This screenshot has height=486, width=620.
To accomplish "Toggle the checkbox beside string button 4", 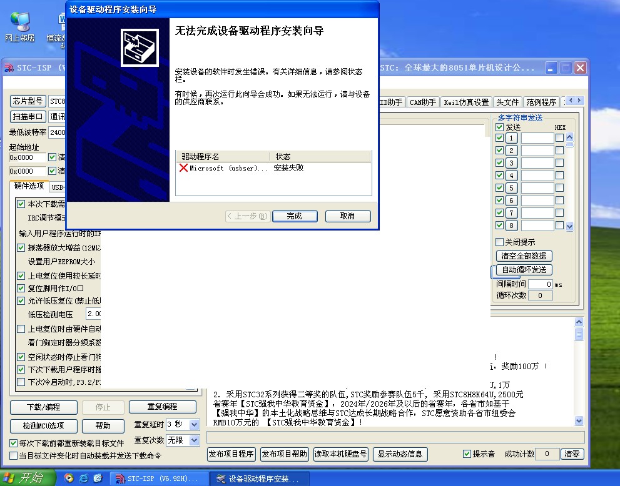I will (x=499, y=176).
